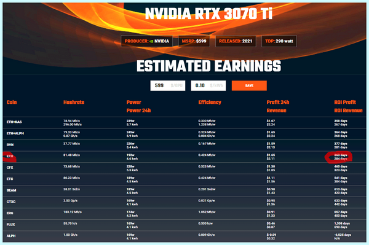Select the PRODUCER: NVIDIA badge
Viewport: 369px width, 245px height.
pos(146,41)
